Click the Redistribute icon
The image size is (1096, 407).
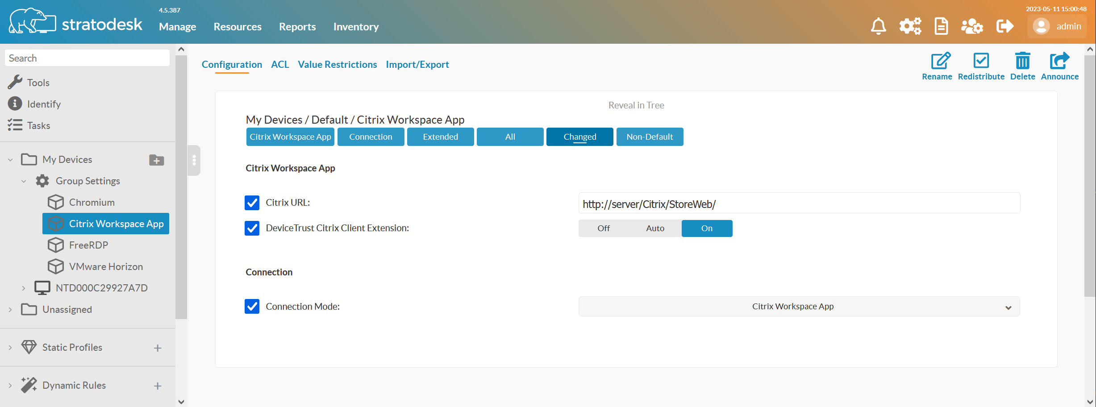point(981,65)
